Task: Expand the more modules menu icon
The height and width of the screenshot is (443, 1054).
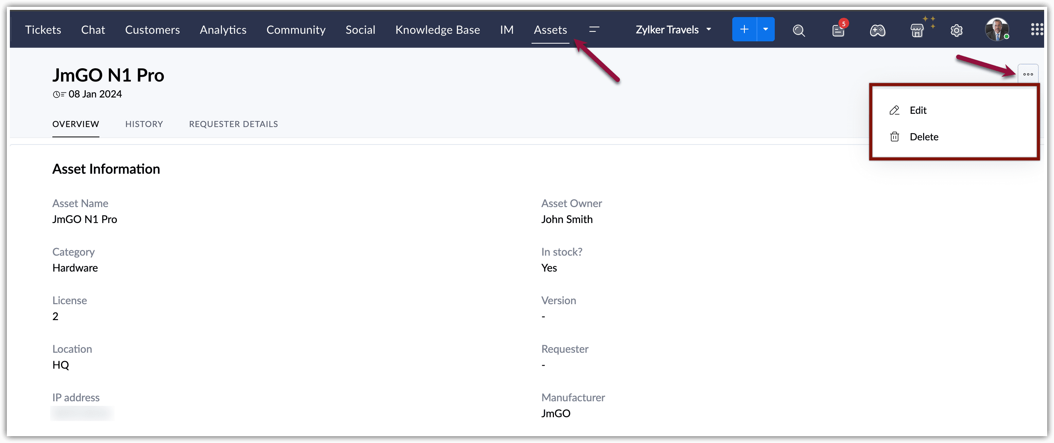Action: coord(594,30)
